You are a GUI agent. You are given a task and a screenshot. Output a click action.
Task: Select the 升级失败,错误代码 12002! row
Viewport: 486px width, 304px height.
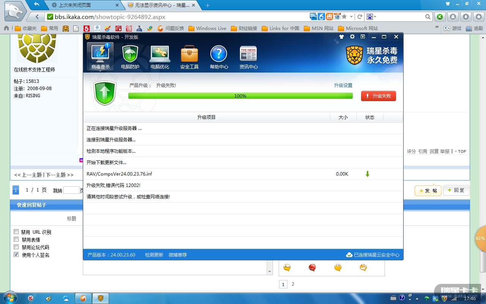coord(243,185)
